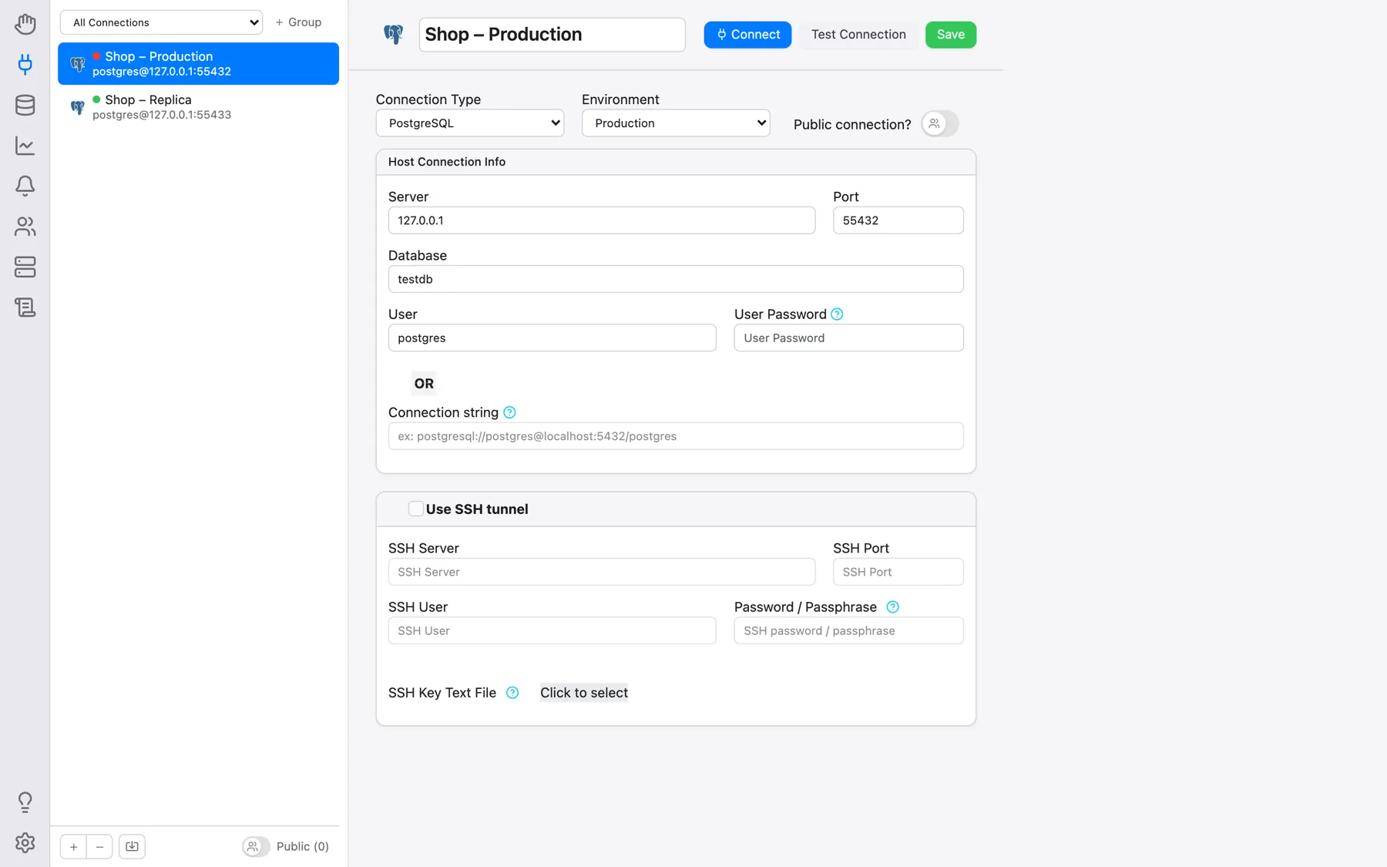Select the Shop – Replica connection
Image resolution: width=1387 pixels, height=867 pixels.
coord(198,107)
